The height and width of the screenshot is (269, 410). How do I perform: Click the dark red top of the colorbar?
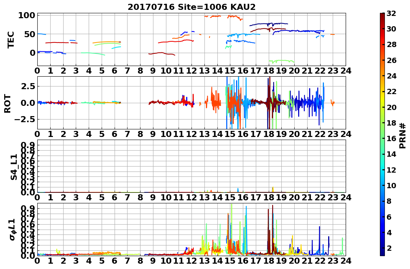pyautogui.click(x=382, y=16)
